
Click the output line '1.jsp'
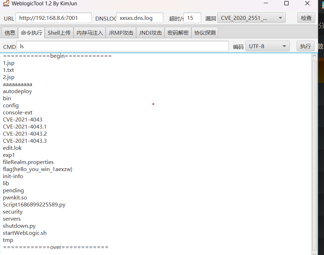coord(9,63)
